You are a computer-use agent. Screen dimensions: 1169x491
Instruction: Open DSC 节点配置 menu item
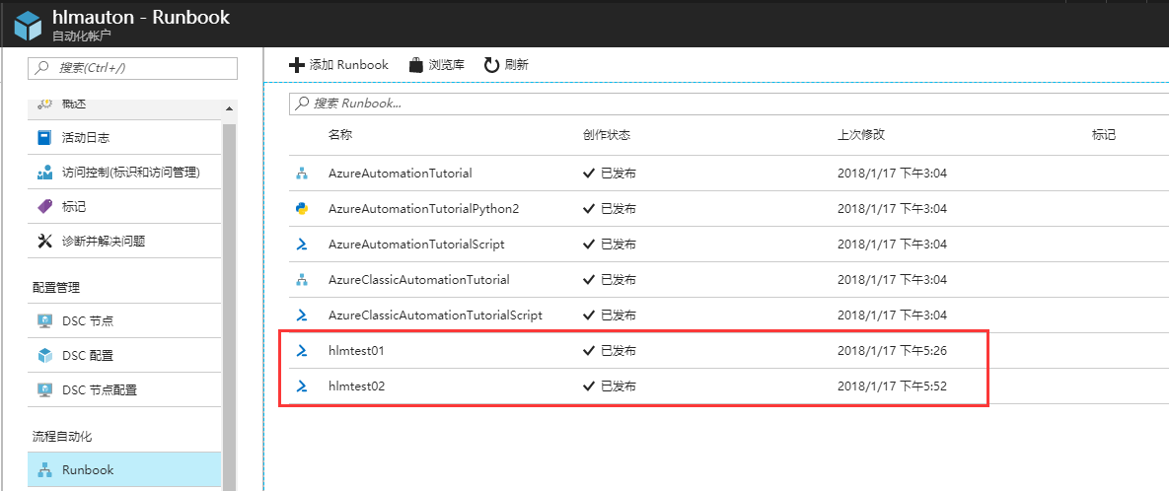[x=124, y=389]
